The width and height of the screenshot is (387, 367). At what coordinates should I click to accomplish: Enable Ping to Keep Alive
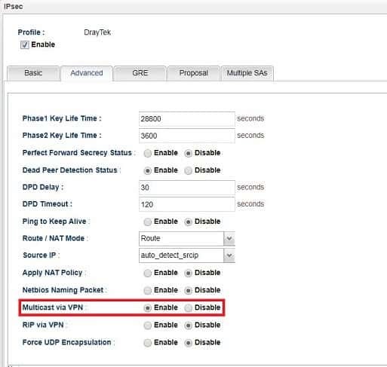[148, 222]
